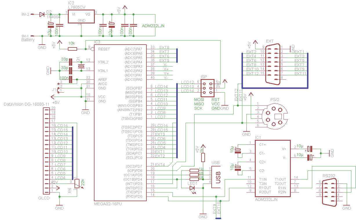Select the LED1 diode symbol
Image resolution: width=356 pixels, height=220 pixels.
[192, 188]
